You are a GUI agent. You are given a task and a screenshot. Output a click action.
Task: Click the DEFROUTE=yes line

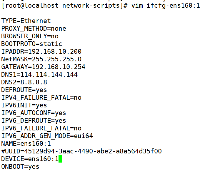pyautogui.click(x=24, y=90)
